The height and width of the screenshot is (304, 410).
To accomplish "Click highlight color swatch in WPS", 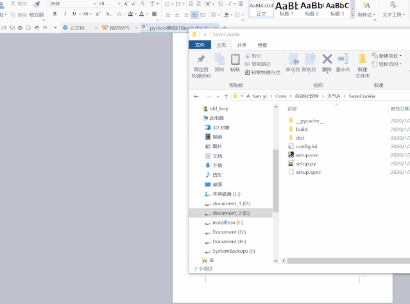I will 130,14.
